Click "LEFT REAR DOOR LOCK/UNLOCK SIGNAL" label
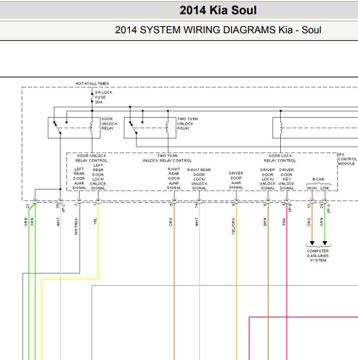 pyautogui.click(x=98, y=177)
